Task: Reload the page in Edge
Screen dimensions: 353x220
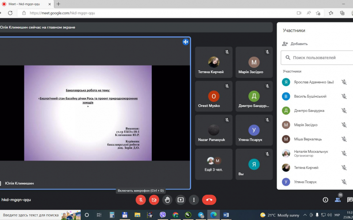Action: [10, 13]
